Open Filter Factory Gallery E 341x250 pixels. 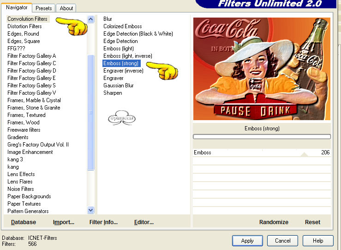[31, 78]
